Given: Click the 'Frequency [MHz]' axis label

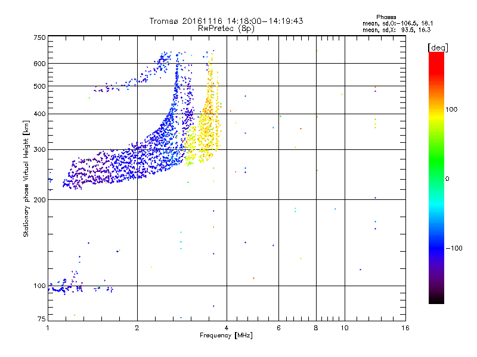Looking at the screenshot, I should coord(226,336).
